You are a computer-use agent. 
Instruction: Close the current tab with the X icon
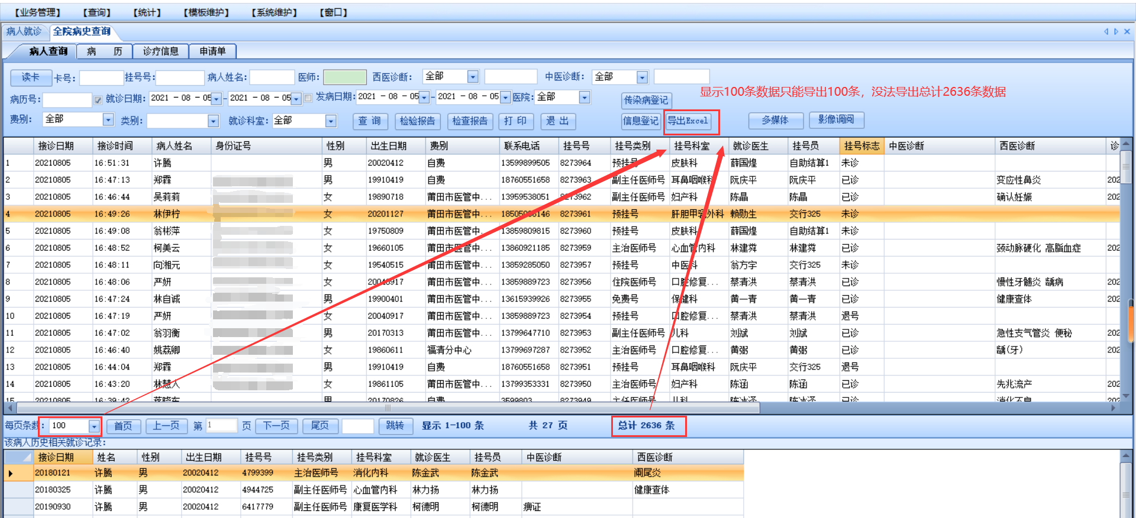pos(1127,32)
